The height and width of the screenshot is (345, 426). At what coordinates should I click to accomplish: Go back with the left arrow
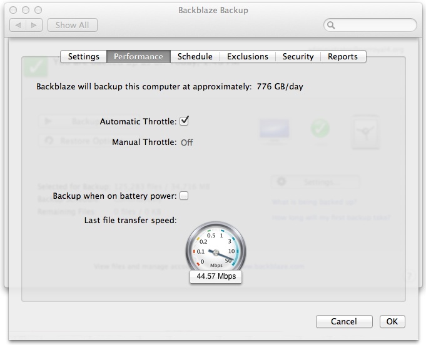pos(18,25)
